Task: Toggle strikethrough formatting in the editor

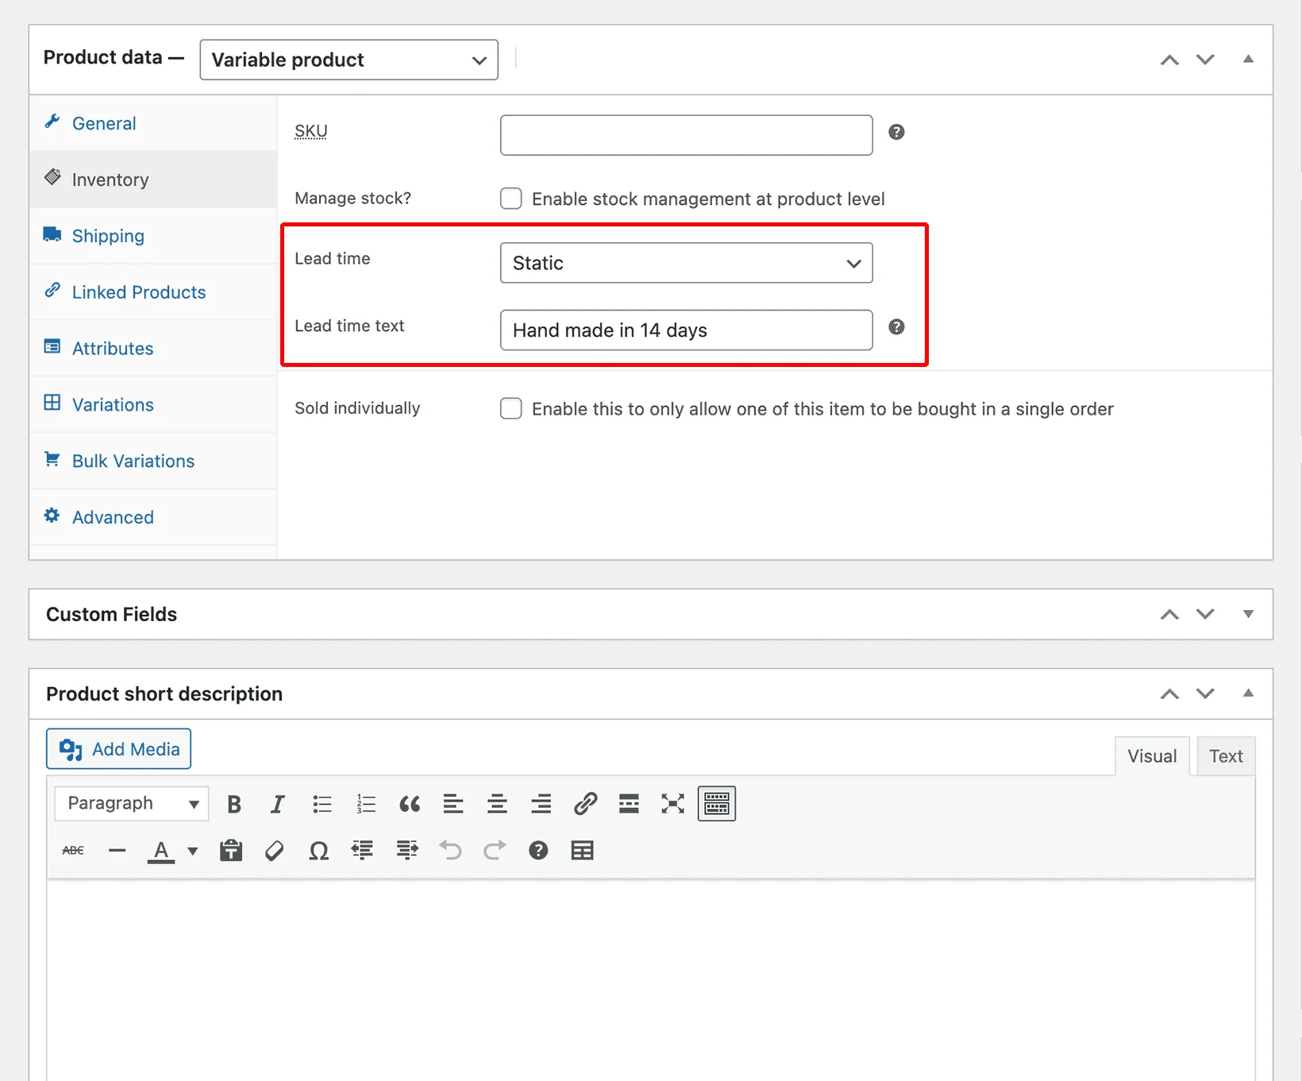Action: [x=72, y=850]
